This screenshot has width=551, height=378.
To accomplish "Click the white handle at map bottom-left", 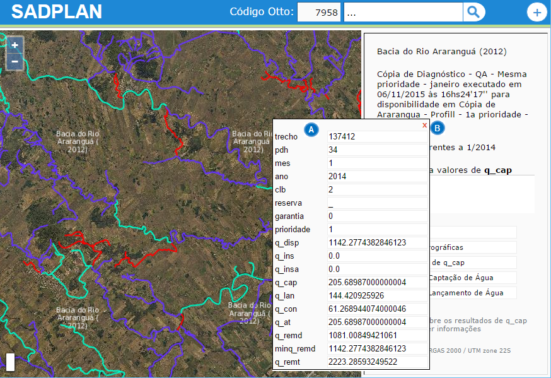I will (x=10, y=362).
